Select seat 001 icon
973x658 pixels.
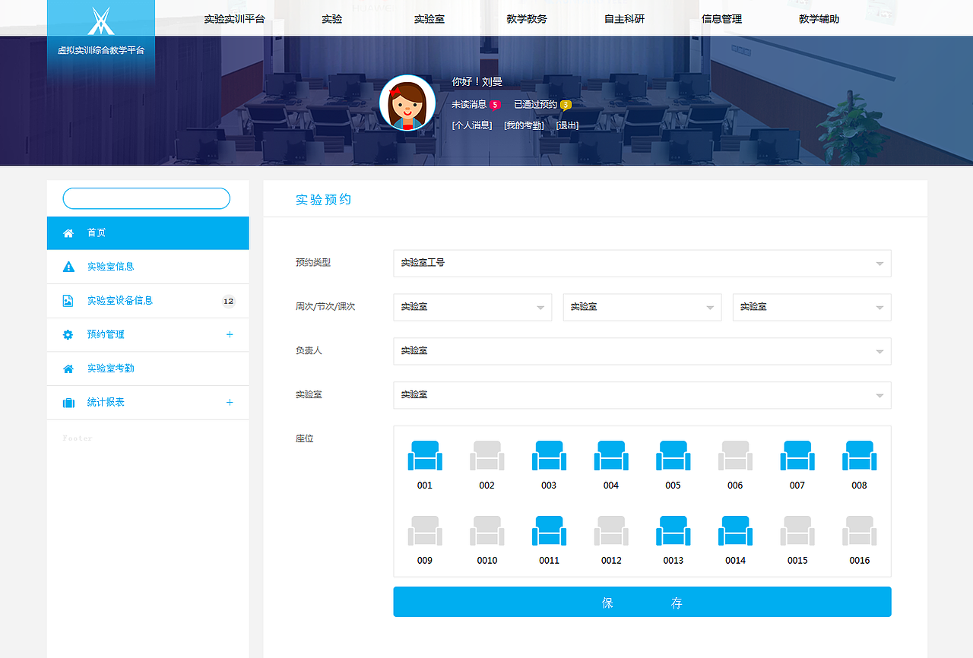(x=425, y=456)
